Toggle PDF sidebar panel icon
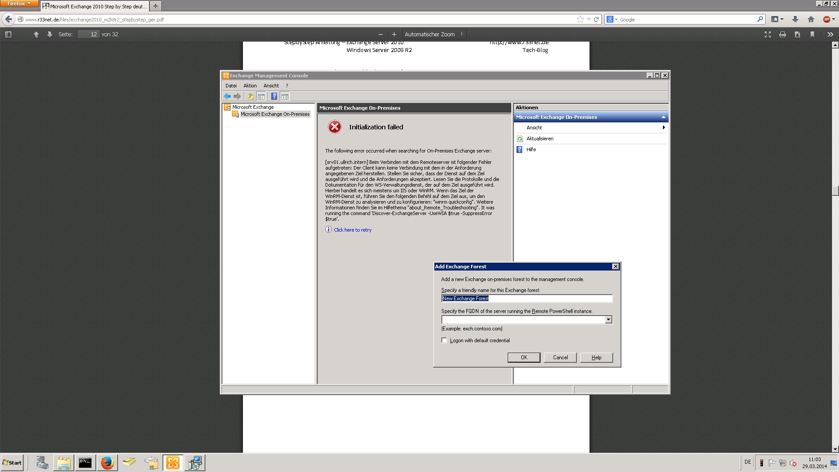The width and height of the screenshot is (839, 472). [8, 35]
